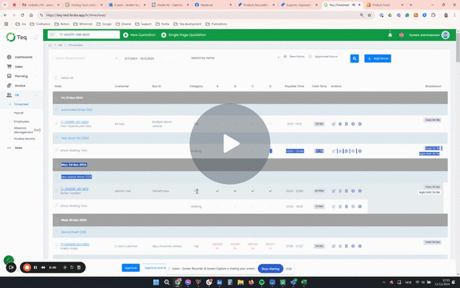
Task: Tick the Select All checkbox
Action: [56, 78]
